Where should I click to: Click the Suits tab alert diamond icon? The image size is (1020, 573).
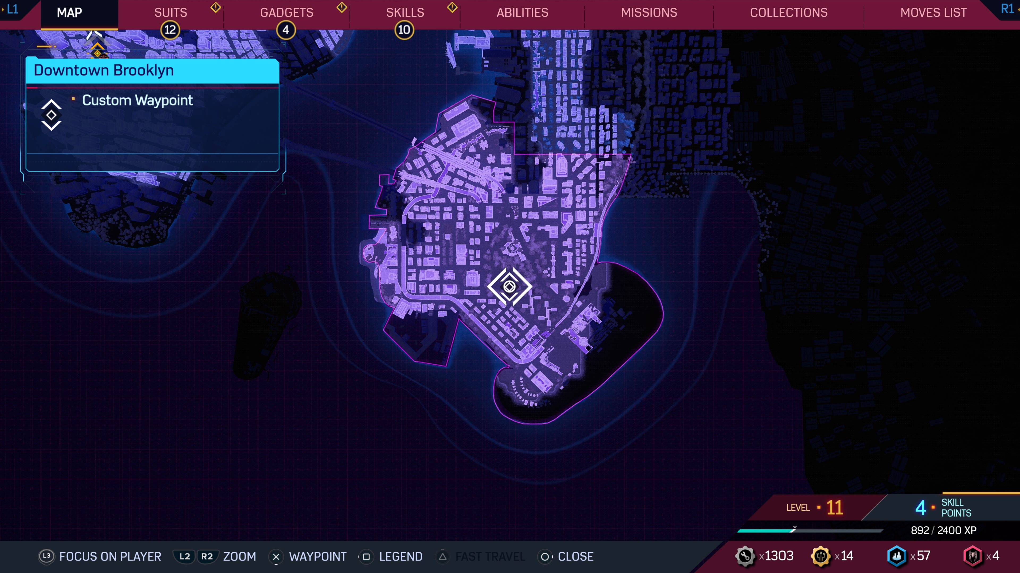pyautogui.click(x=215, y=7)
